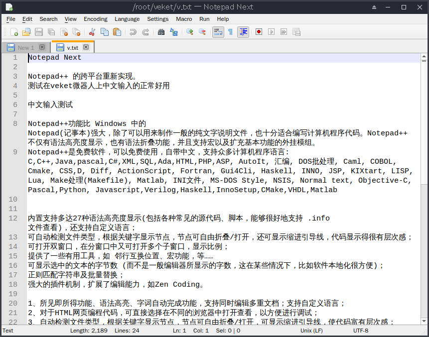Click the Playback macro icon
Viewport: 429px width, 337px height.
click(x=271, y=32)
